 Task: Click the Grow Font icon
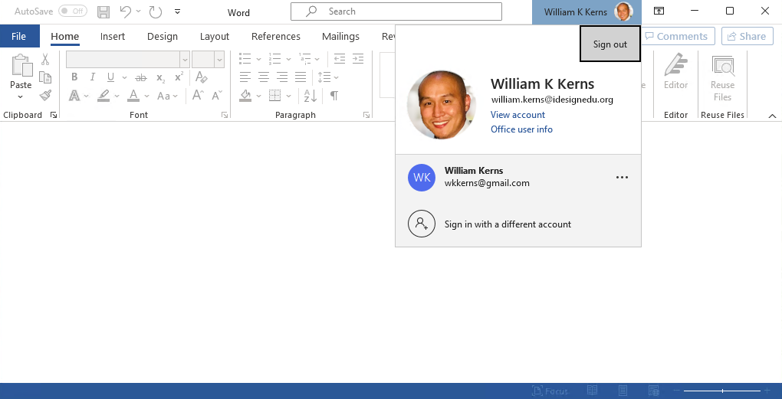coord(198,95)
